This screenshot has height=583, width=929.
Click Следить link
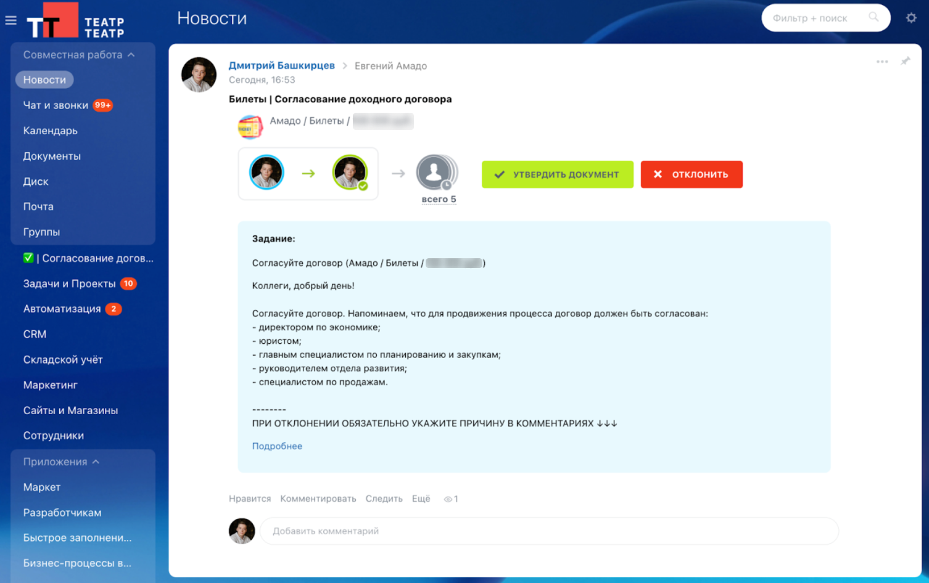click(384, 499)
